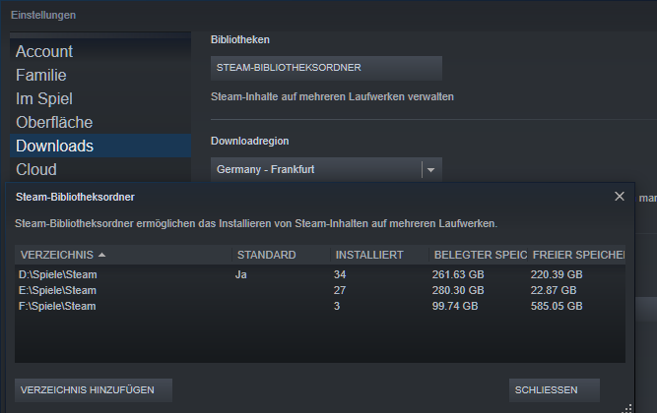Screen dimensions: 657x413
Task: Click the 220.39 GB free space value
Action: pos(557,274)
